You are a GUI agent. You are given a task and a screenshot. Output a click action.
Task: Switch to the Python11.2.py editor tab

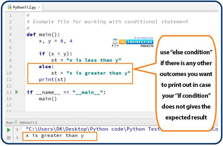(x=24, y=7)
